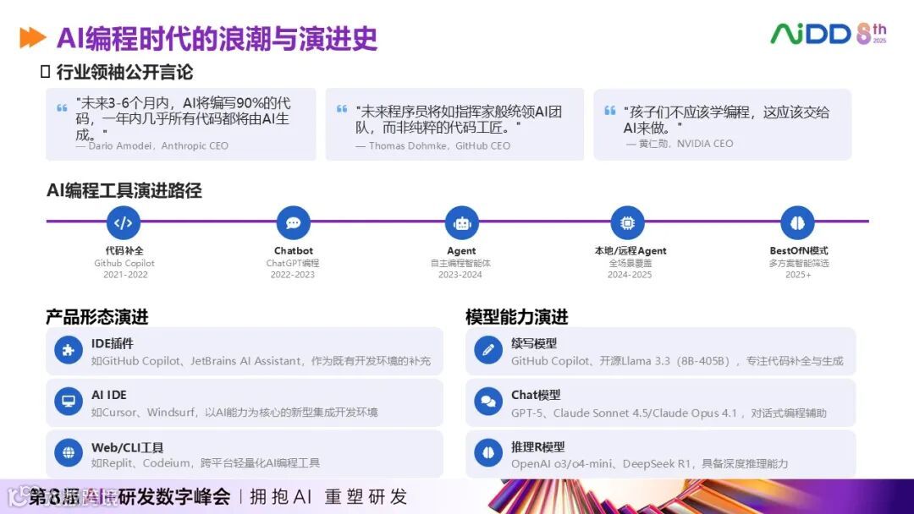Click the heading 产品形态演进

[97, 317]
